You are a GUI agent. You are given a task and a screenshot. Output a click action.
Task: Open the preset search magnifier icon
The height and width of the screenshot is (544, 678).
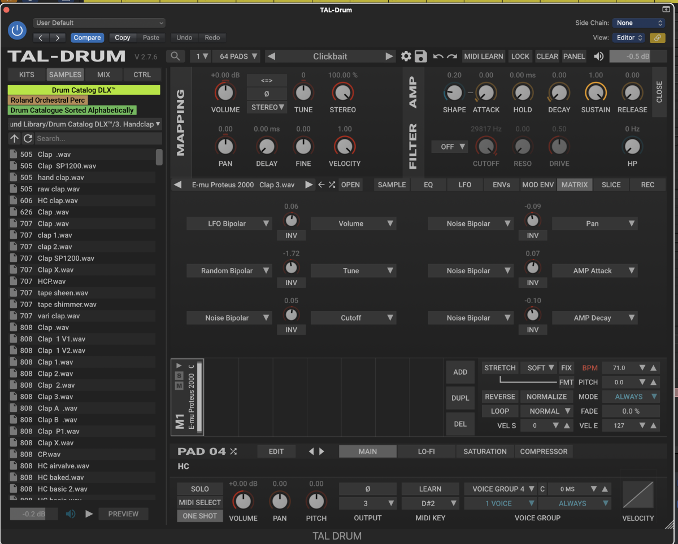pyautogui.click(x=176, y=56)
